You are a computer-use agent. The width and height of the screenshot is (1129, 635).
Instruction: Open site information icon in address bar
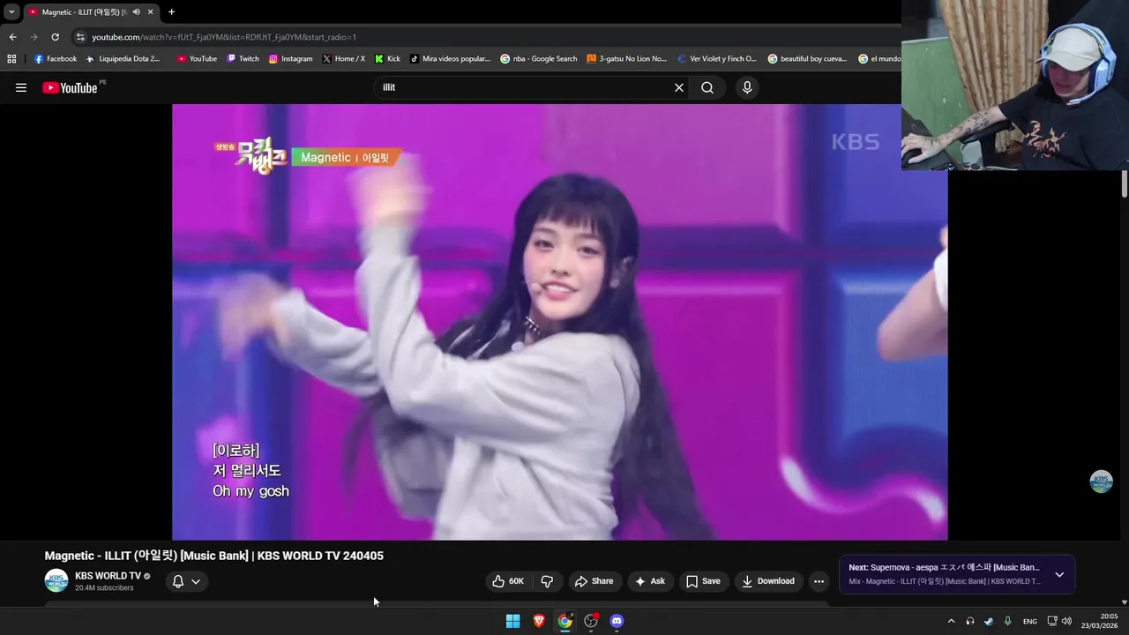80,37
